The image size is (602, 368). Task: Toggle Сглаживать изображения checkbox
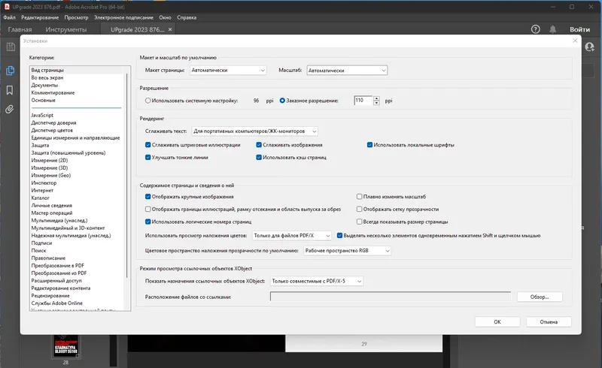(x=259, y=145)
